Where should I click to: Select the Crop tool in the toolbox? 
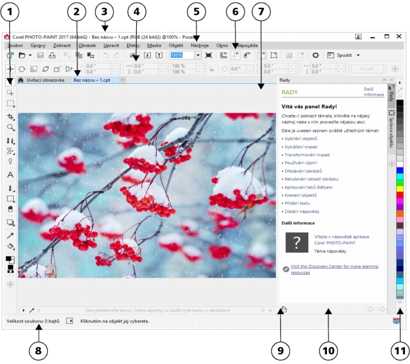(x=10, y=117)
